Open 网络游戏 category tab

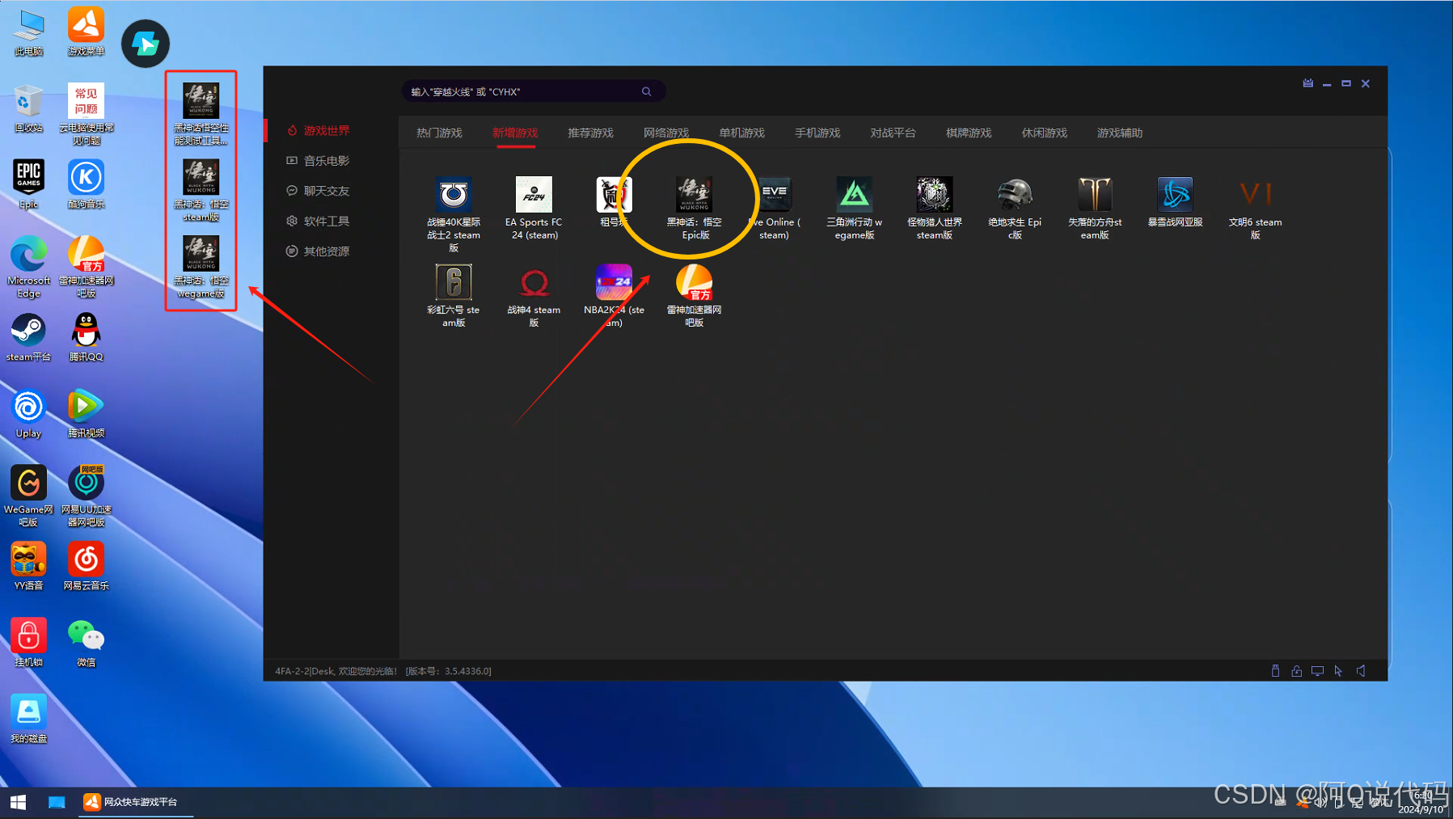click(665, 133)
